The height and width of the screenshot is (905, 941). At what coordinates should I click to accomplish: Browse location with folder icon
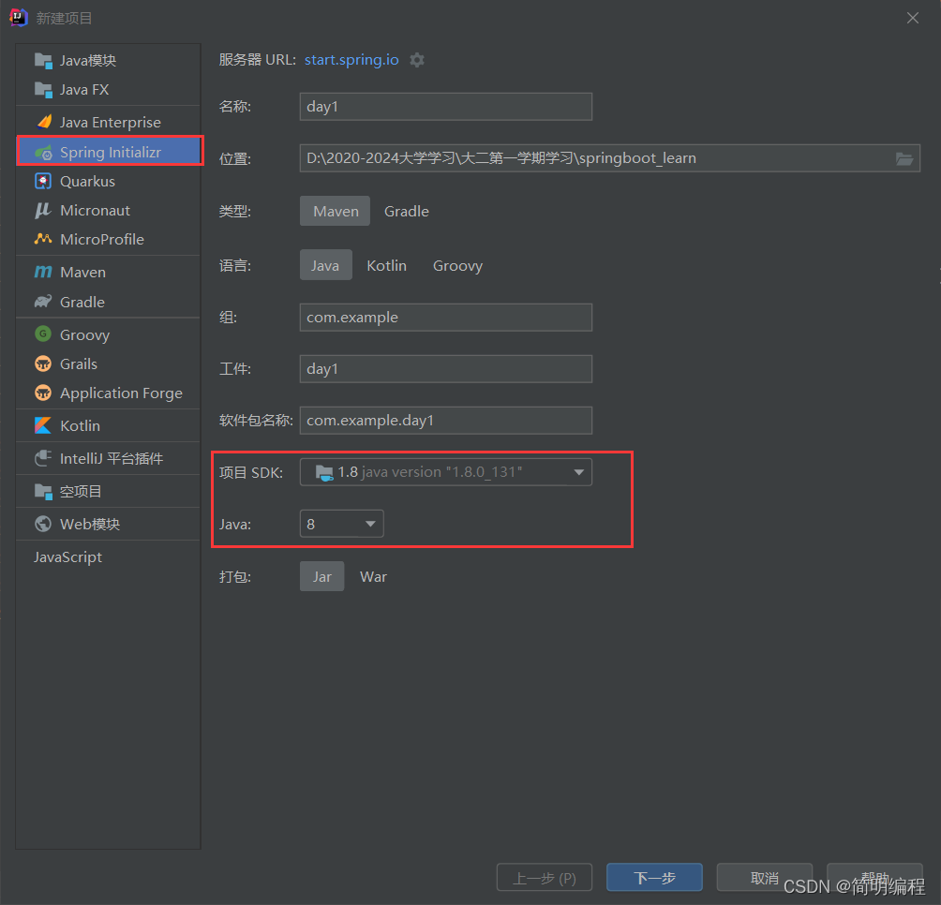(x=904, y=159)
